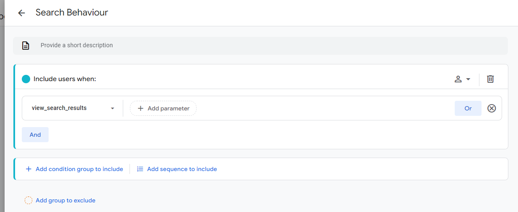This screenshot has height=212, width=518.
Task: Choose Add group to exclude
Action: (65, 200)
